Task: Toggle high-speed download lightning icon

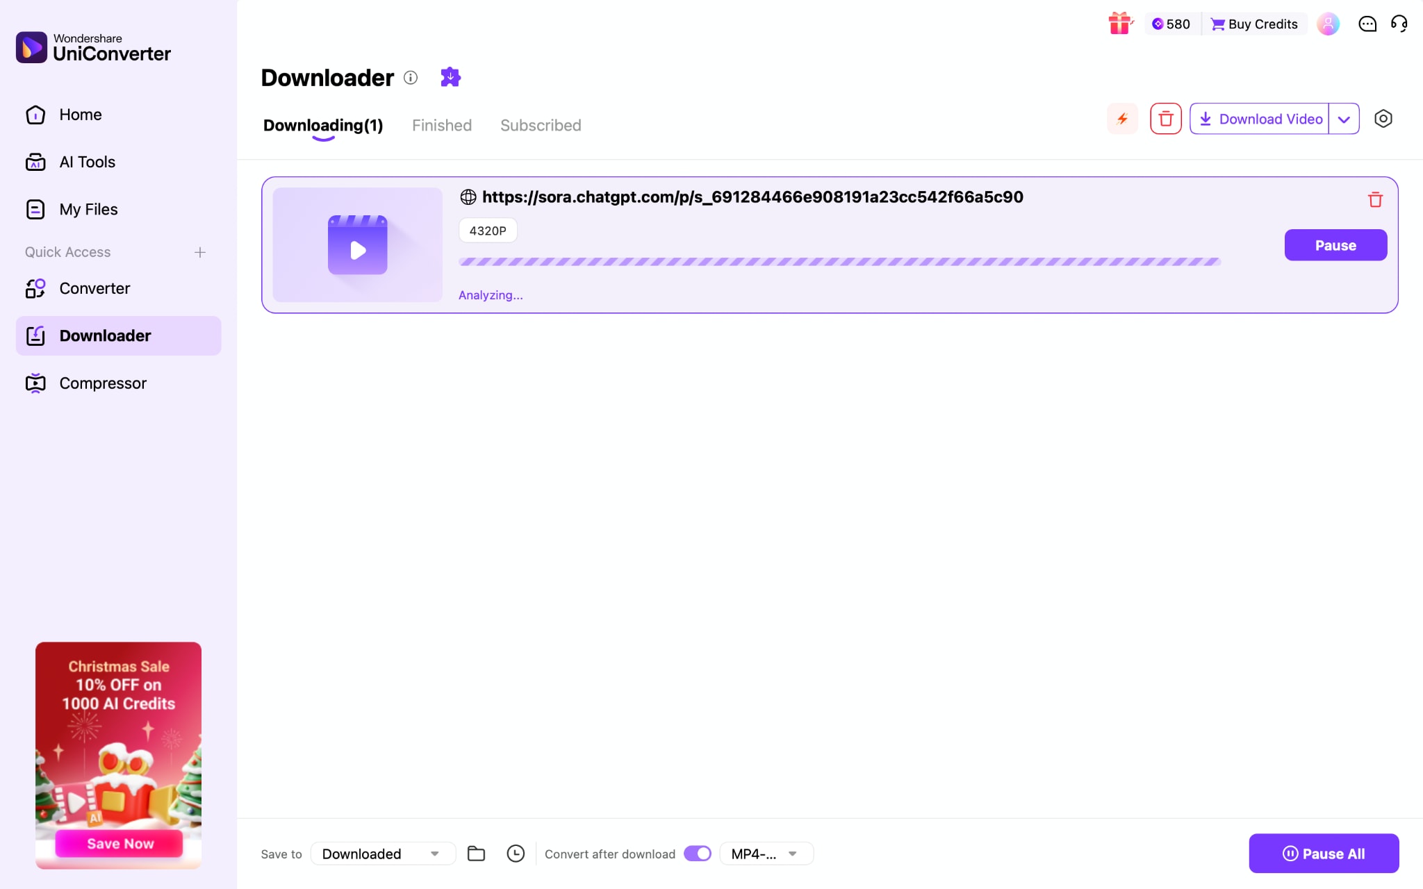Action: 1122,119
